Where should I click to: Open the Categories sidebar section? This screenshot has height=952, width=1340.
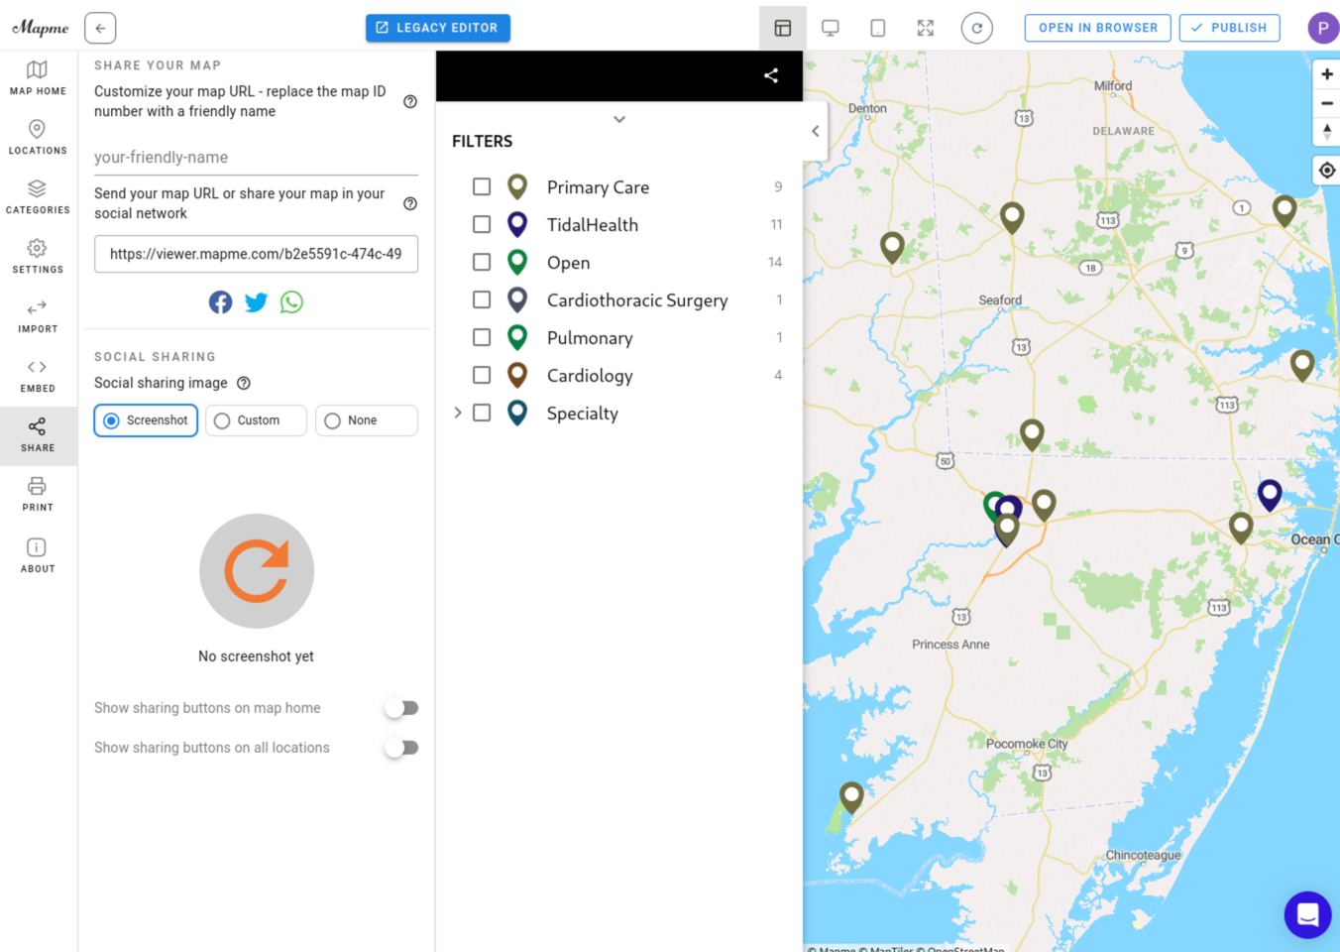(x=38, y=196)
